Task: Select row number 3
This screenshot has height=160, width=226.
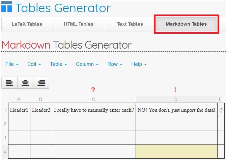Action: pos(5,137)
